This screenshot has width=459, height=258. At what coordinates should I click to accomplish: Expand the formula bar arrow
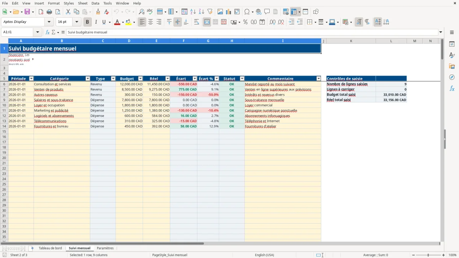(441, 32)
